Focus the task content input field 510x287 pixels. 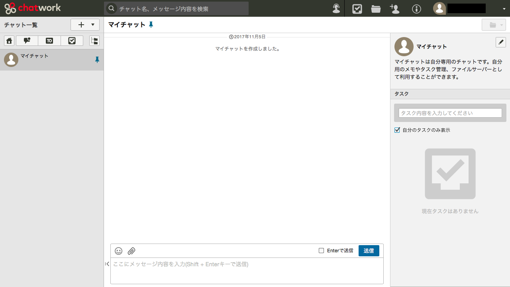coord(450,113)
